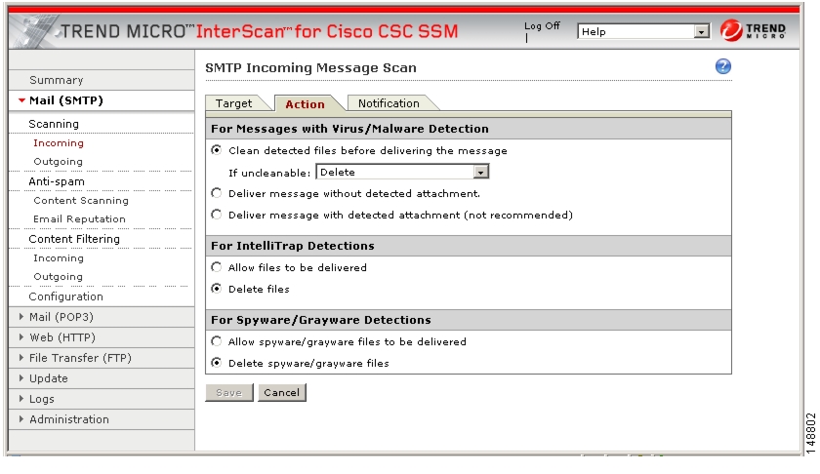The image size is (820, 474).
Task: Select Clean detected files before delivering radio
Action: (x=216, y=150)
